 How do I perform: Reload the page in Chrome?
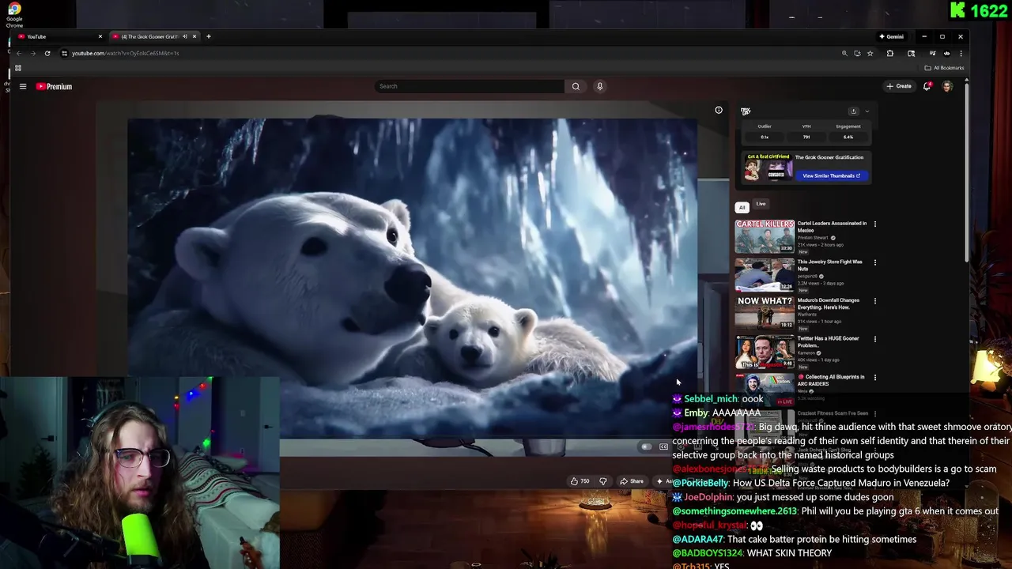coord(47,53)
